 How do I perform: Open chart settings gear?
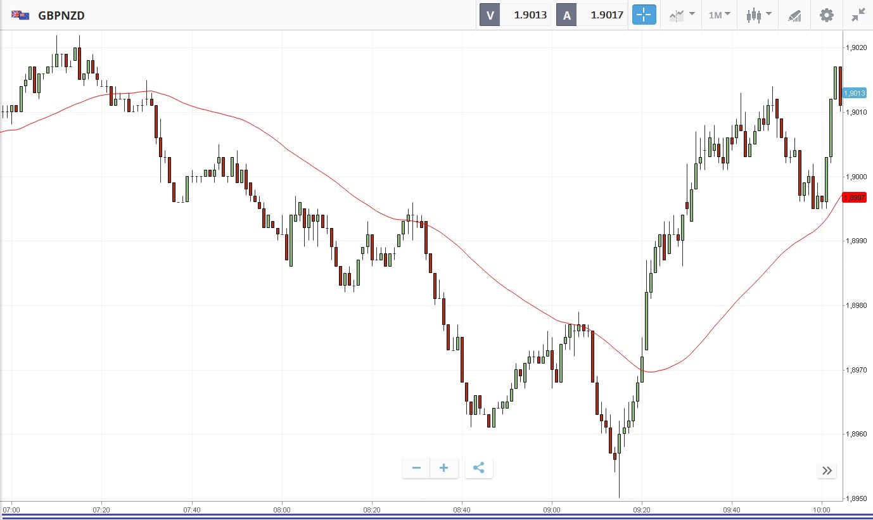[827, 15]
